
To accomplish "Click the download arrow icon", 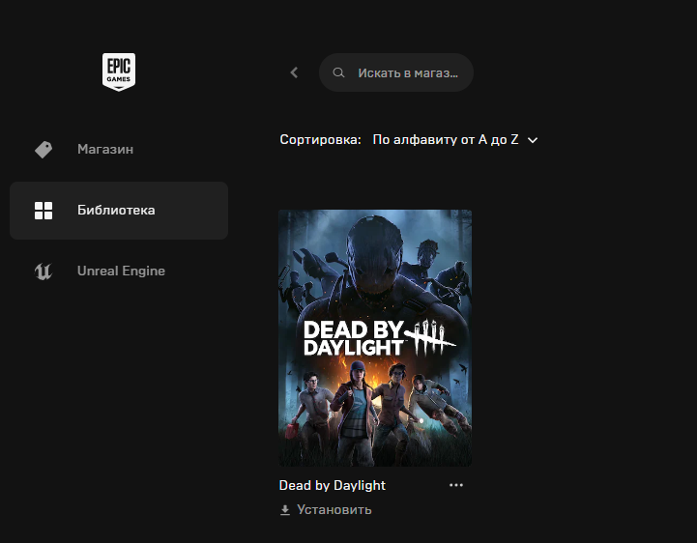I will tap(285, 510).
